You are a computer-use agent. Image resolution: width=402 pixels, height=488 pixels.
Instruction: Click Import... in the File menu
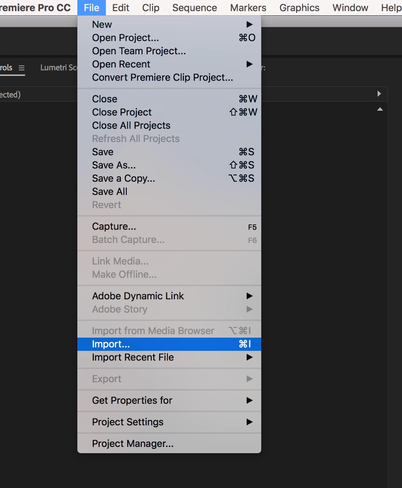click(x=111, y=344)
